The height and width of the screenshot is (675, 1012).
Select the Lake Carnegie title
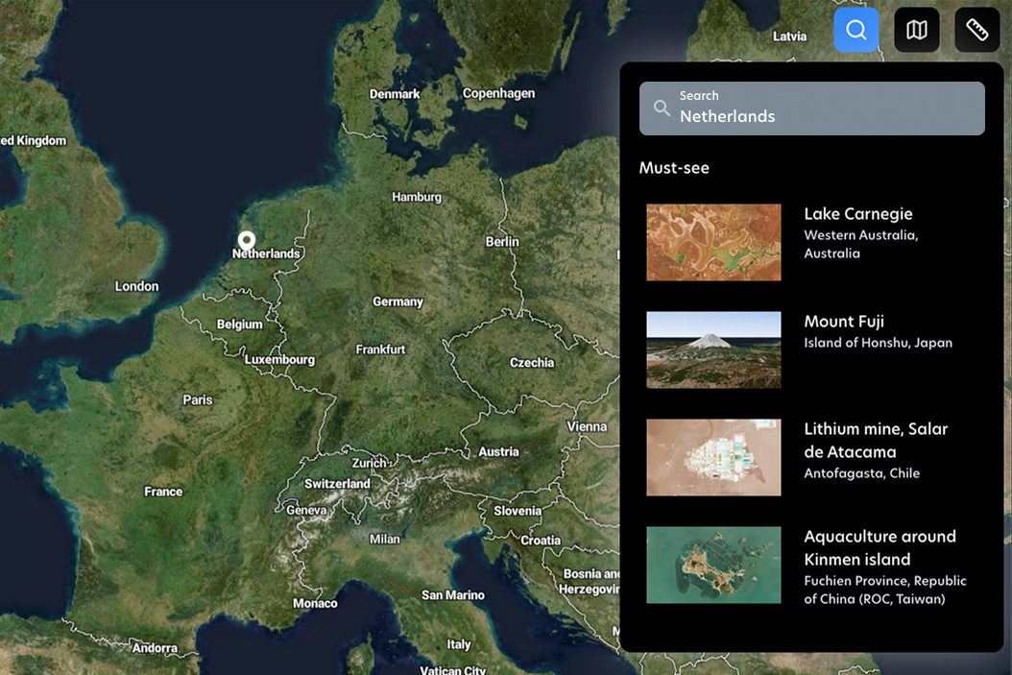coord(857,213)
